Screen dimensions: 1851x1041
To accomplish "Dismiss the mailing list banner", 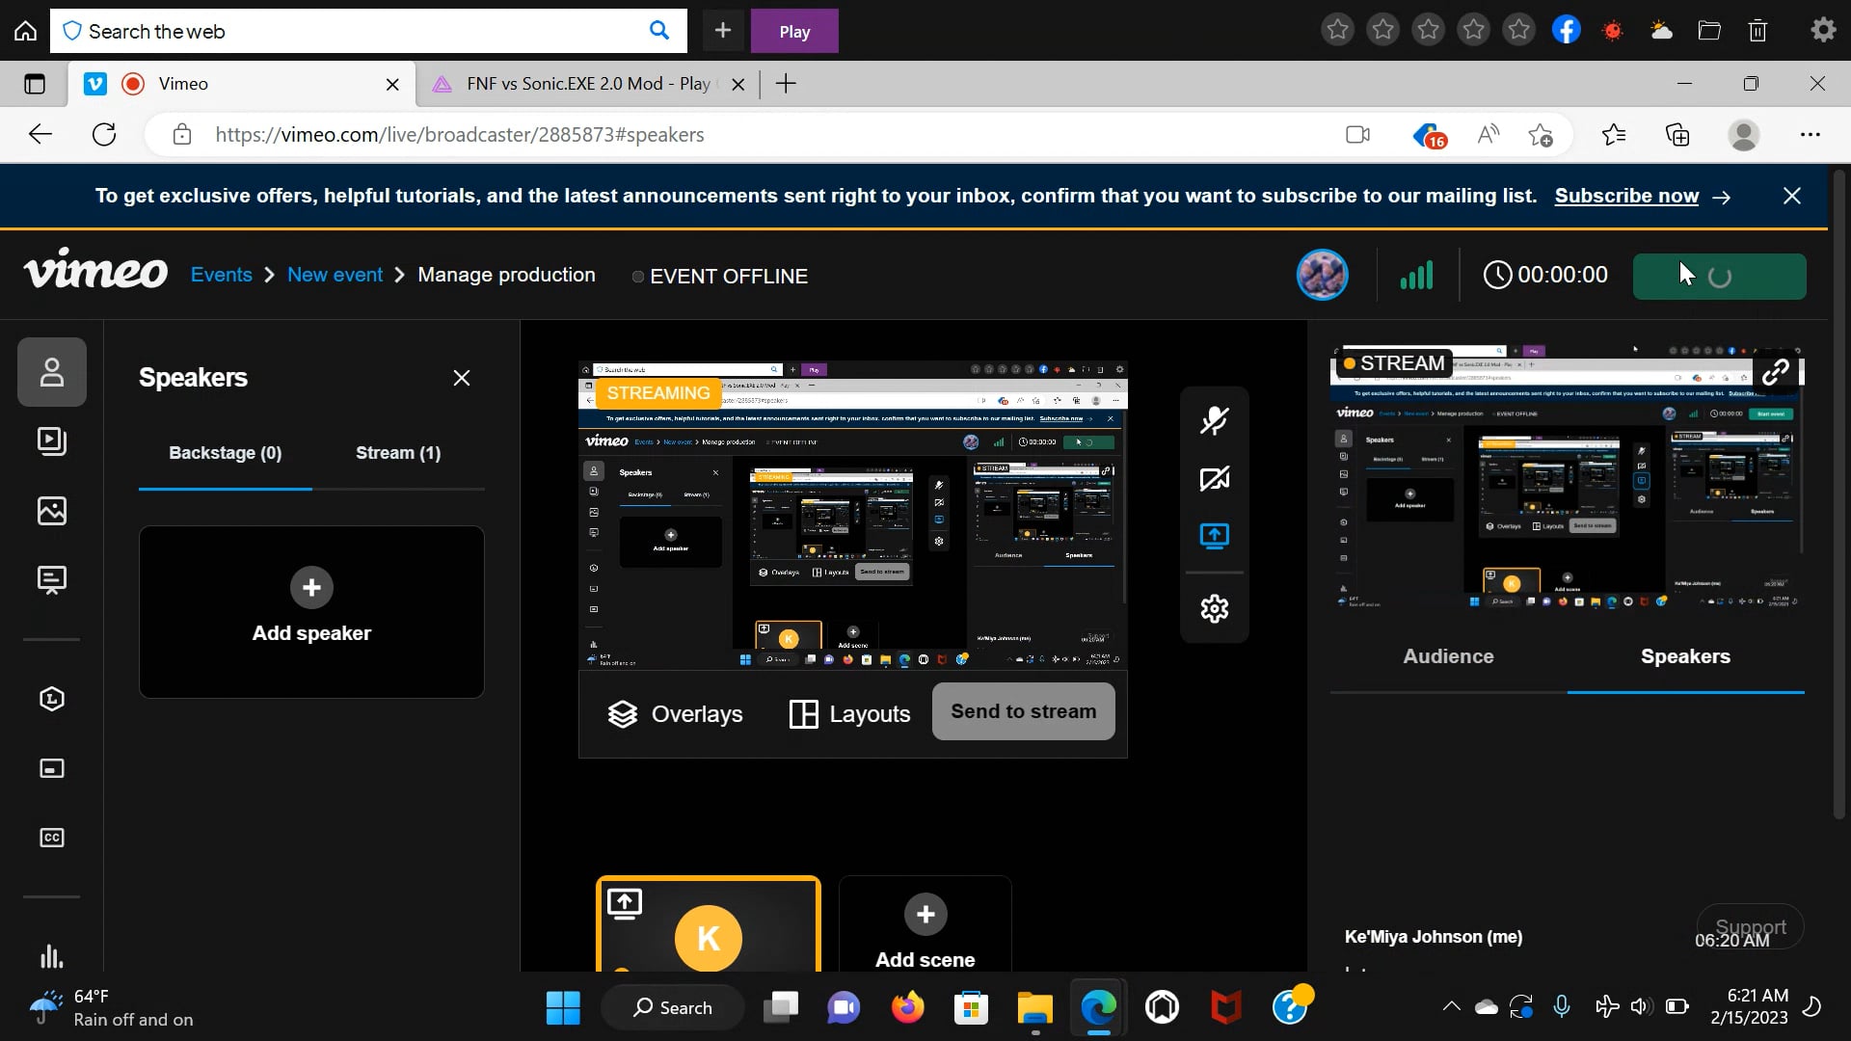I will click(1792, 196).
